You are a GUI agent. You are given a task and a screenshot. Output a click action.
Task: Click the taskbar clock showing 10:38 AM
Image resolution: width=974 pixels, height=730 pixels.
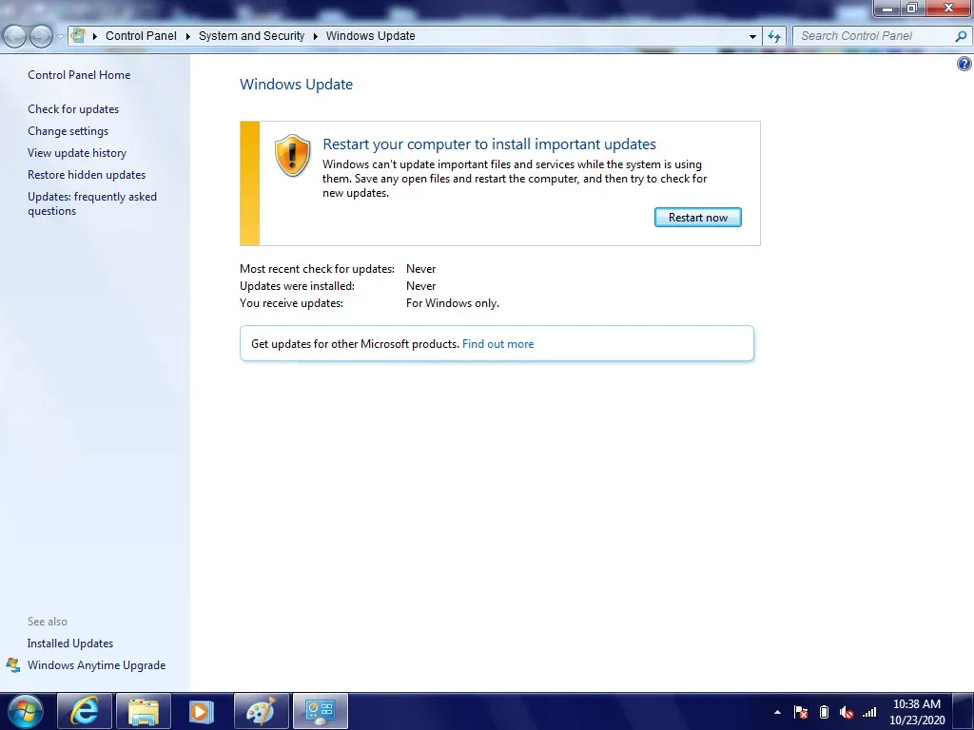(917, 712)
